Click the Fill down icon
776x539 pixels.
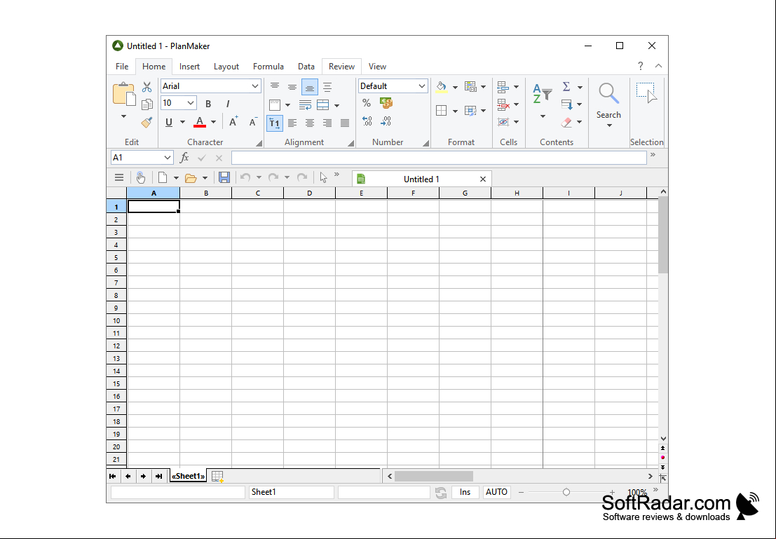tap(566, 104)
